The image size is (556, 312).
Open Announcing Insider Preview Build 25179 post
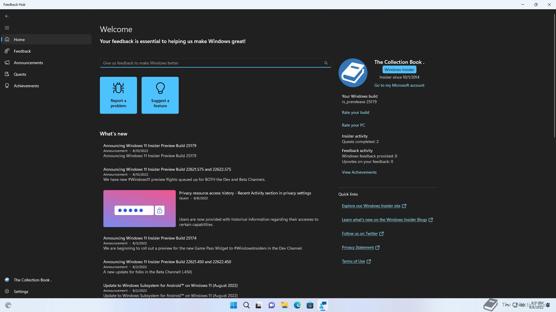(x=215, y=151)
